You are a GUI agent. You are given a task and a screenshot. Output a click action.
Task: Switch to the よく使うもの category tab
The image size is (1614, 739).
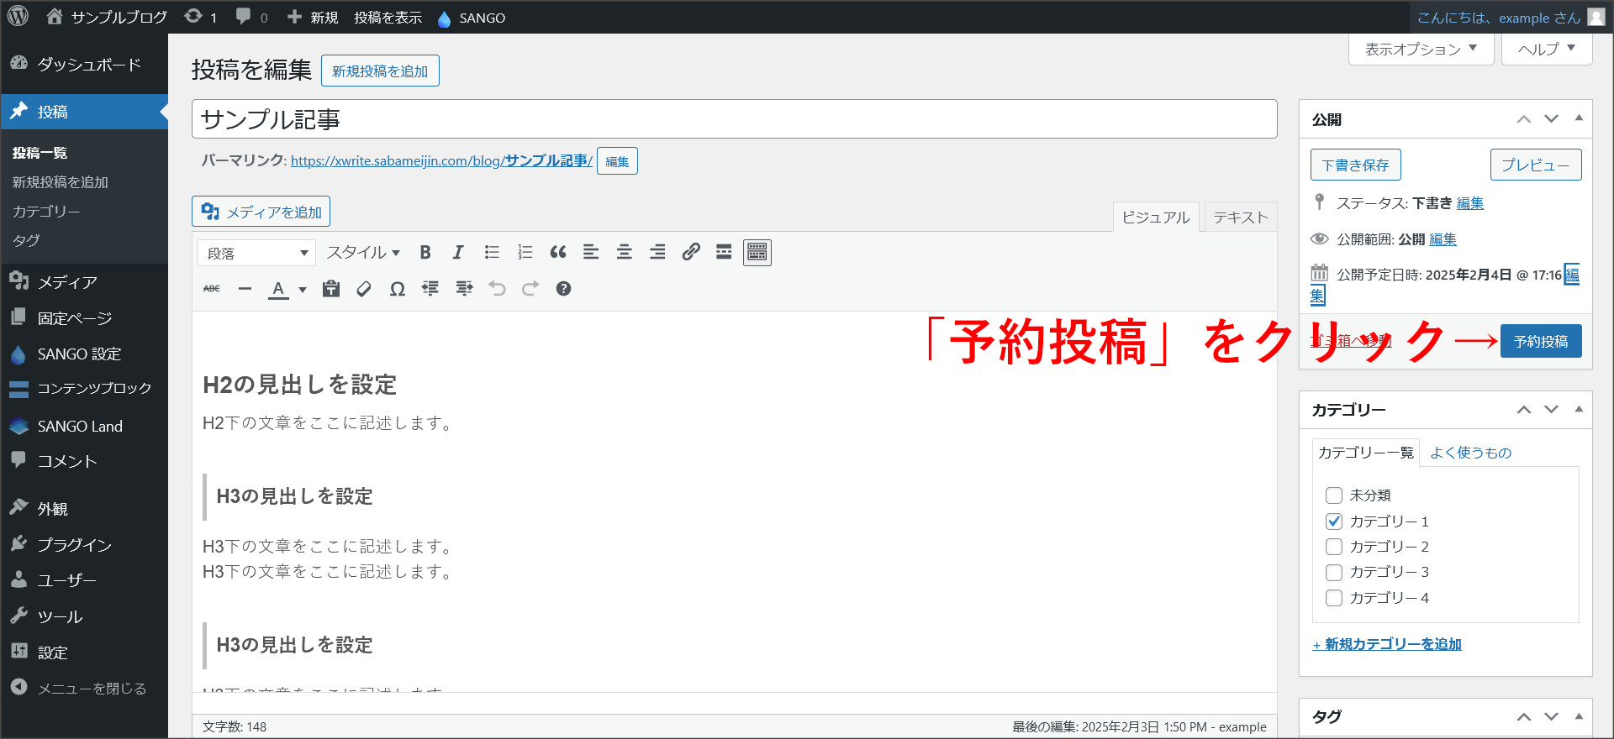point(1470,453)
